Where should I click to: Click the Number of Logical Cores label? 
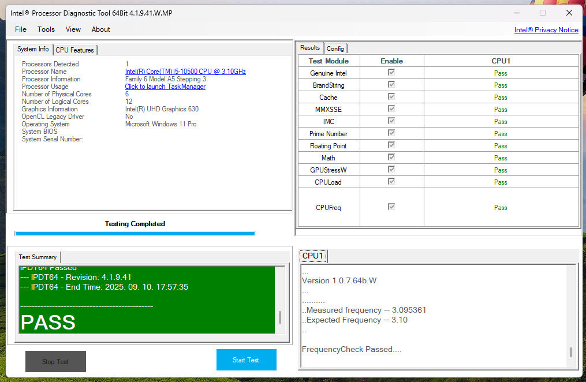coord(55,102)
